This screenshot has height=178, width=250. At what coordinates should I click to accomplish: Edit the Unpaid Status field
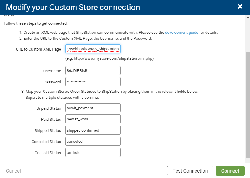93,108
